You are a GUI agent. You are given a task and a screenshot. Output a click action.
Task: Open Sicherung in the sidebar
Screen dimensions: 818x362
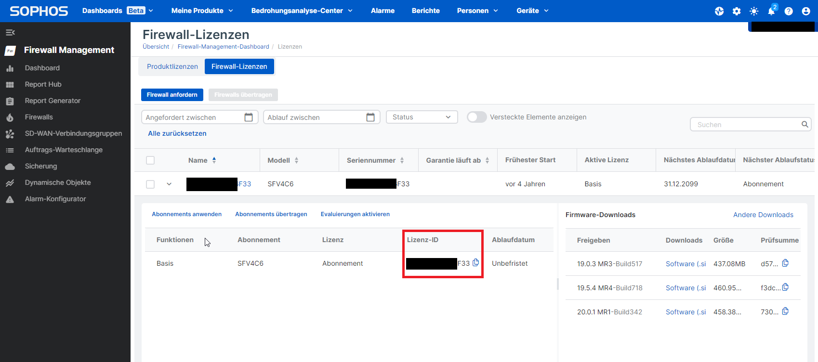(x=41, y=166)
